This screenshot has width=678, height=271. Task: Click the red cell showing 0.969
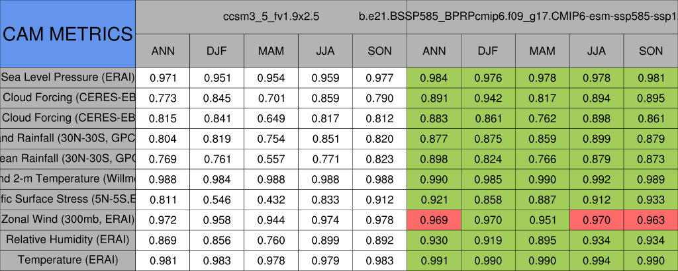click(434, 219)
